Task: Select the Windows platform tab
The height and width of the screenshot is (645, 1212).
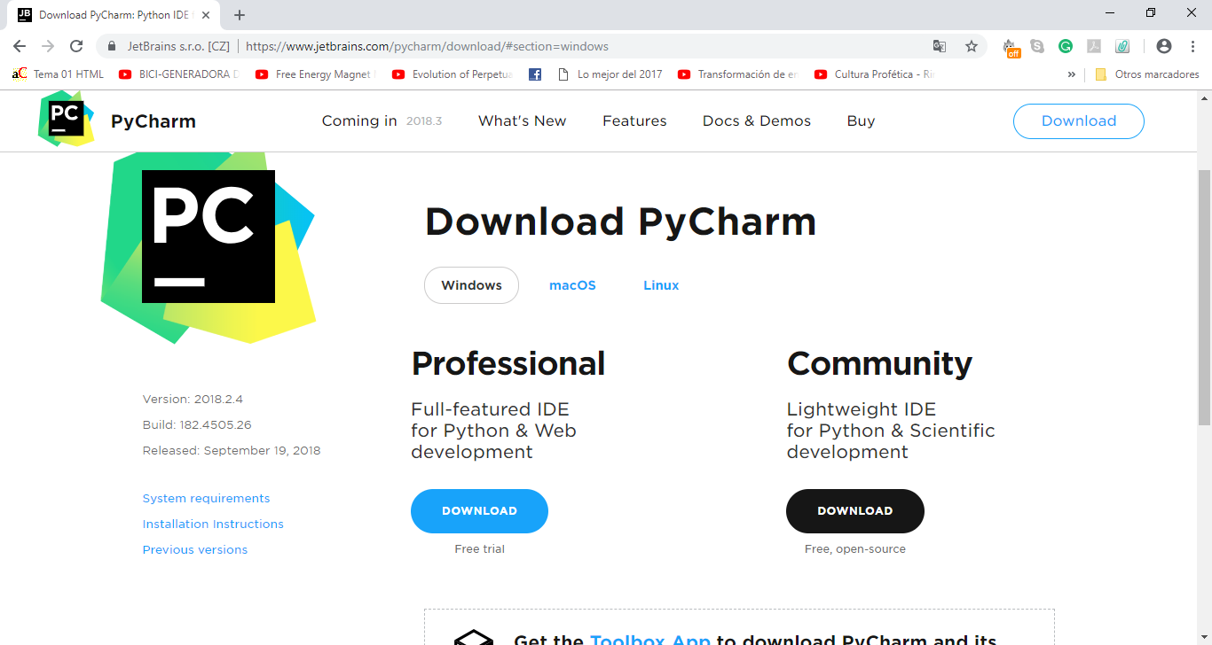Action: (x=471, y=285)
